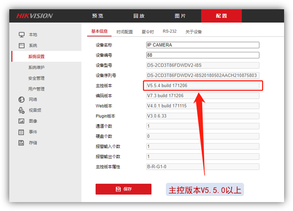Click the Plugin版本 field V3.0.6.33
Viewport: 293px width, 211px height.
(x=203, y=116)
